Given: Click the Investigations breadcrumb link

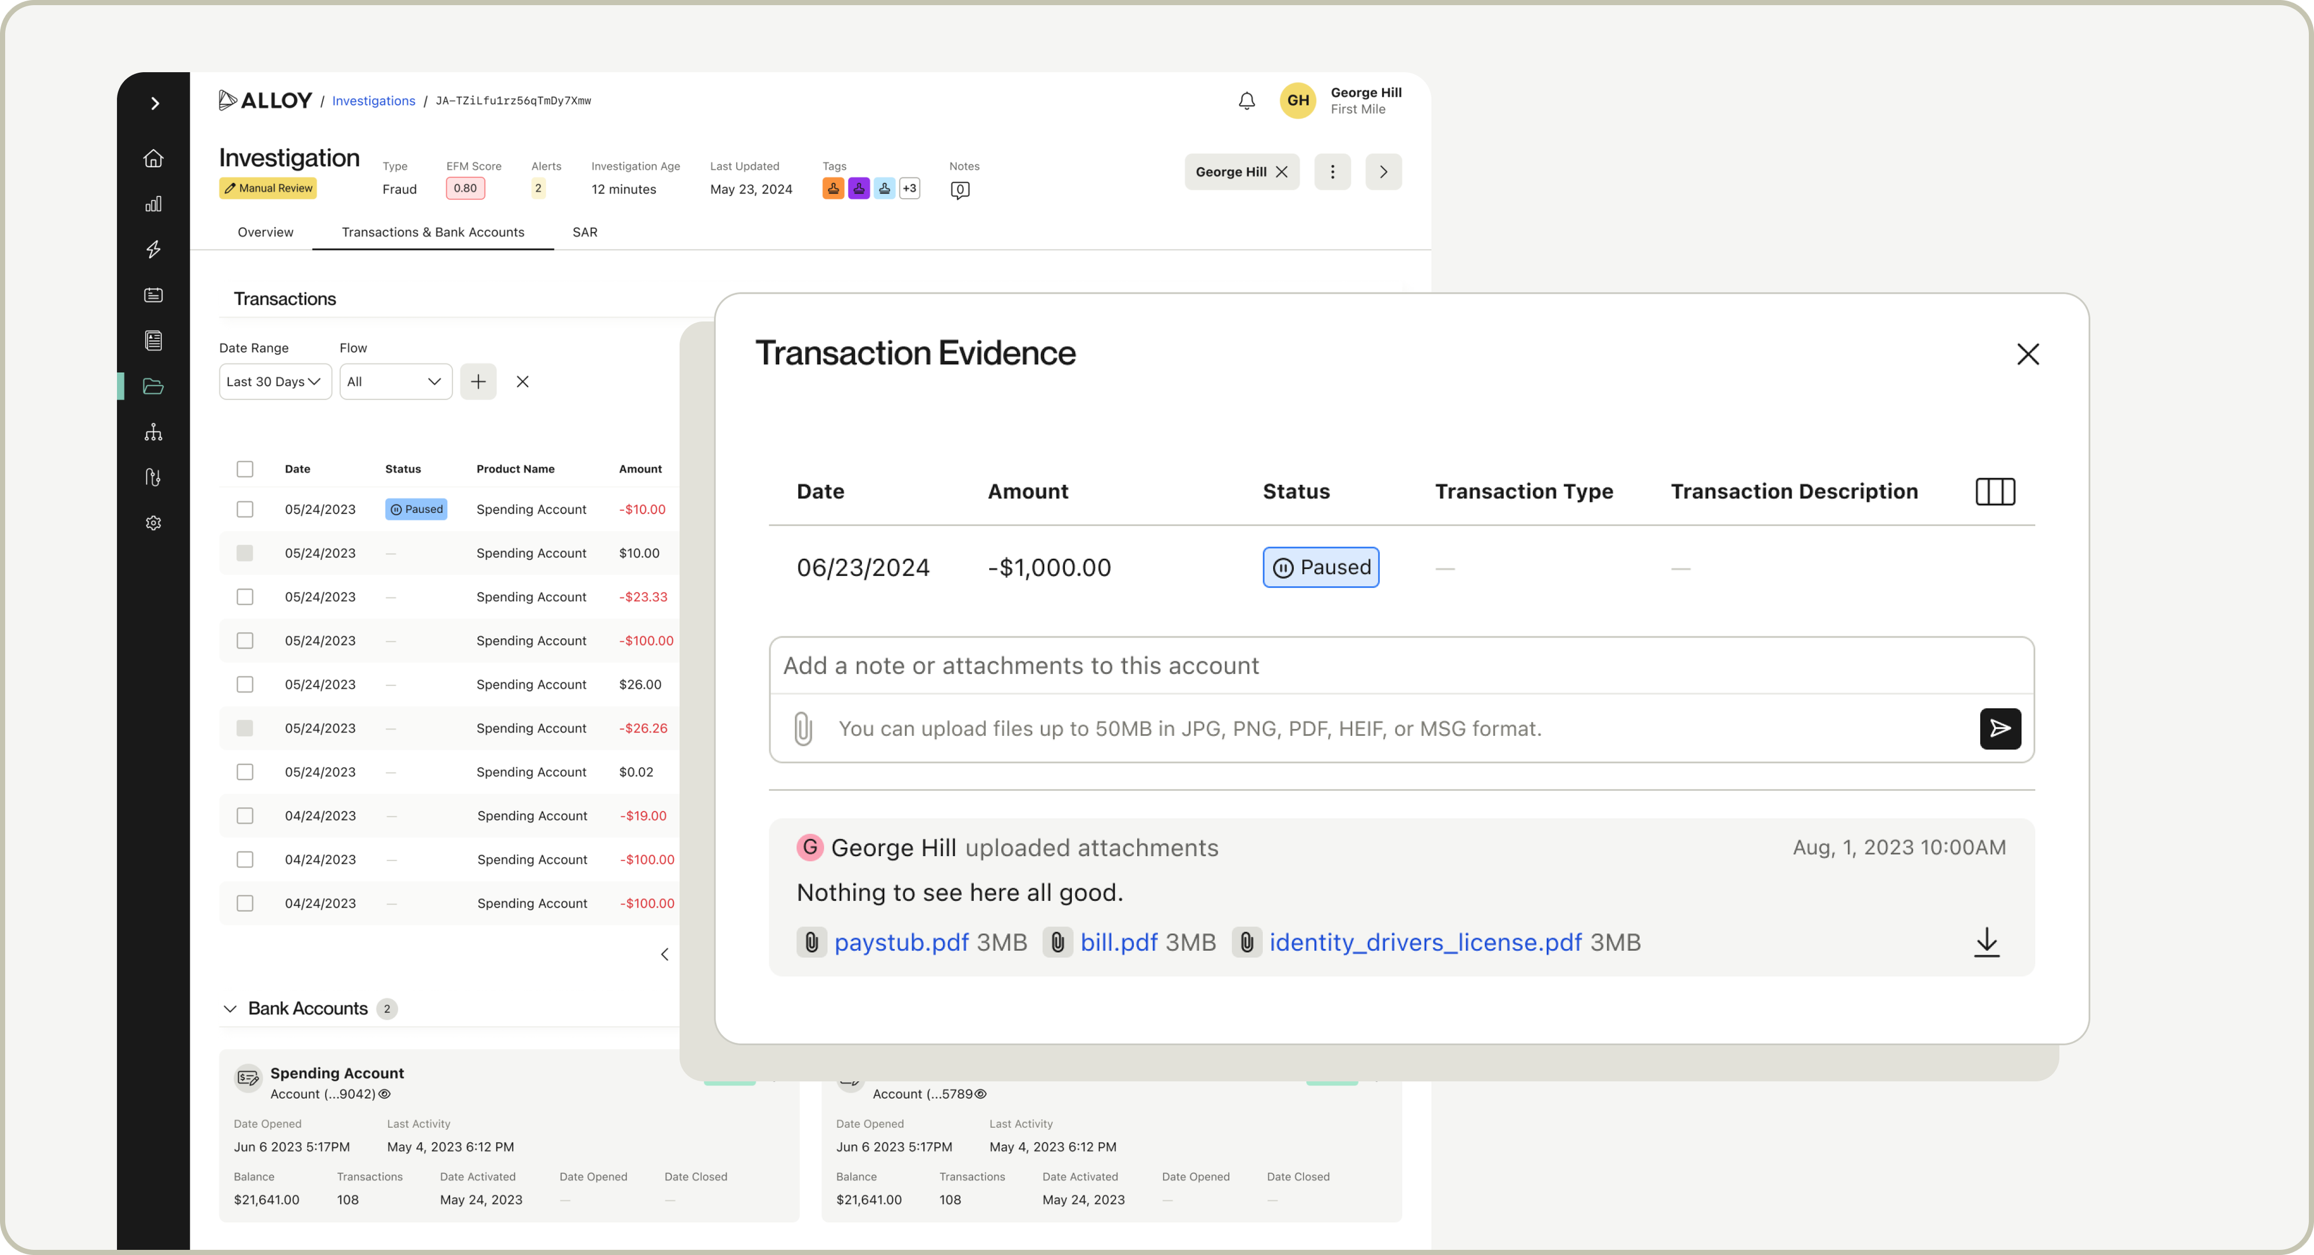Looking at the screenshot, I should pyautogui.click(x=374, y=101).
